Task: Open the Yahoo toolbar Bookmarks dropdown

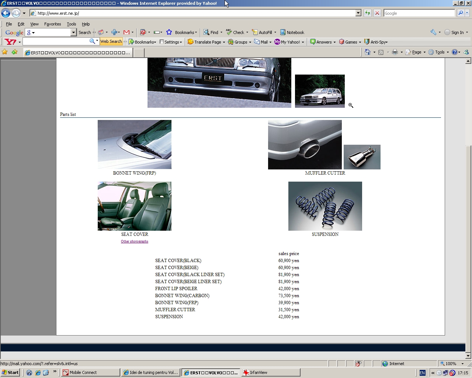Action: pos(142,42)
